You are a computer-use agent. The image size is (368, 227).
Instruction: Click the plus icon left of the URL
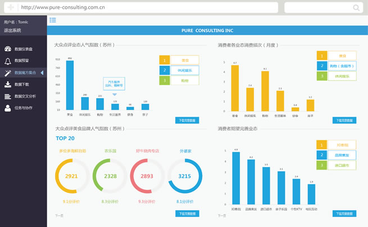11,8
